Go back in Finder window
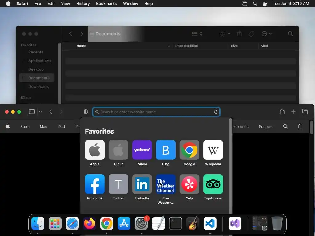Viewport: 315px width, 236px height. click(70, 34)
